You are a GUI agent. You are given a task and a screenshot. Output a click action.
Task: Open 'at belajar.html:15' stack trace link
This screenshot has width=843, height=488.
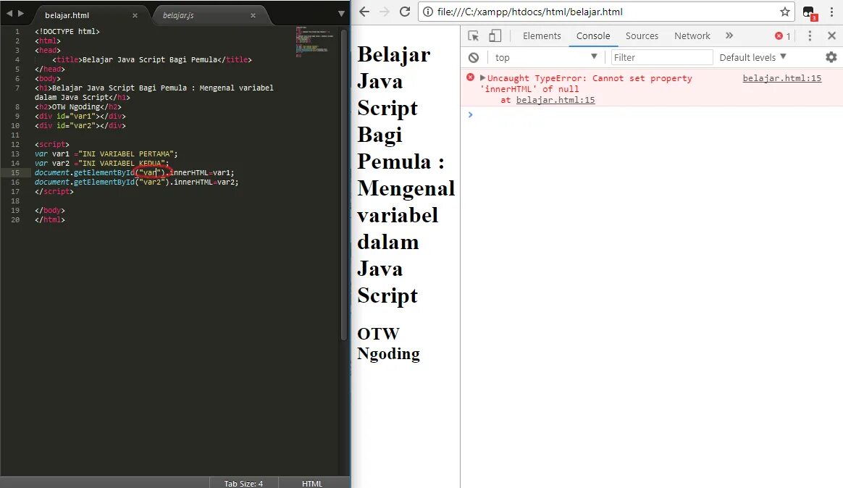(555, 100)
